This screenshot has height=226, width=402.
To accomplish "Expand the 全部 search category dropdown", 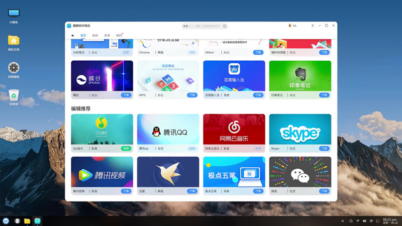I will (x=187, y=26).
